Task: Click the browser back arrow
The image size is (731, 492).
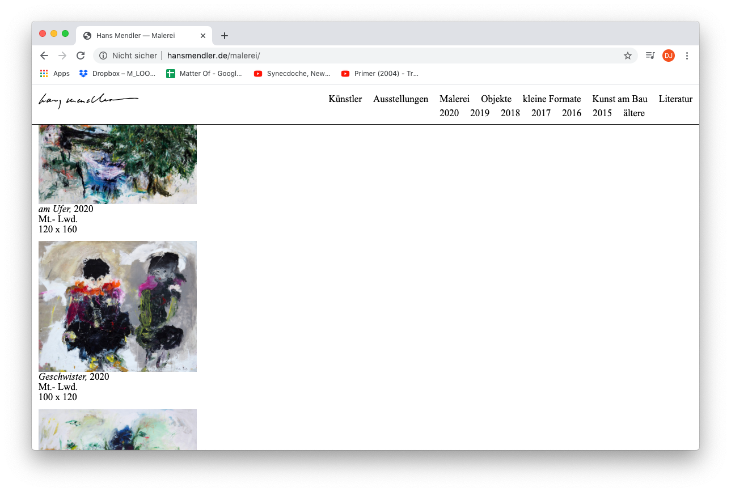Action: click(44, 56)
